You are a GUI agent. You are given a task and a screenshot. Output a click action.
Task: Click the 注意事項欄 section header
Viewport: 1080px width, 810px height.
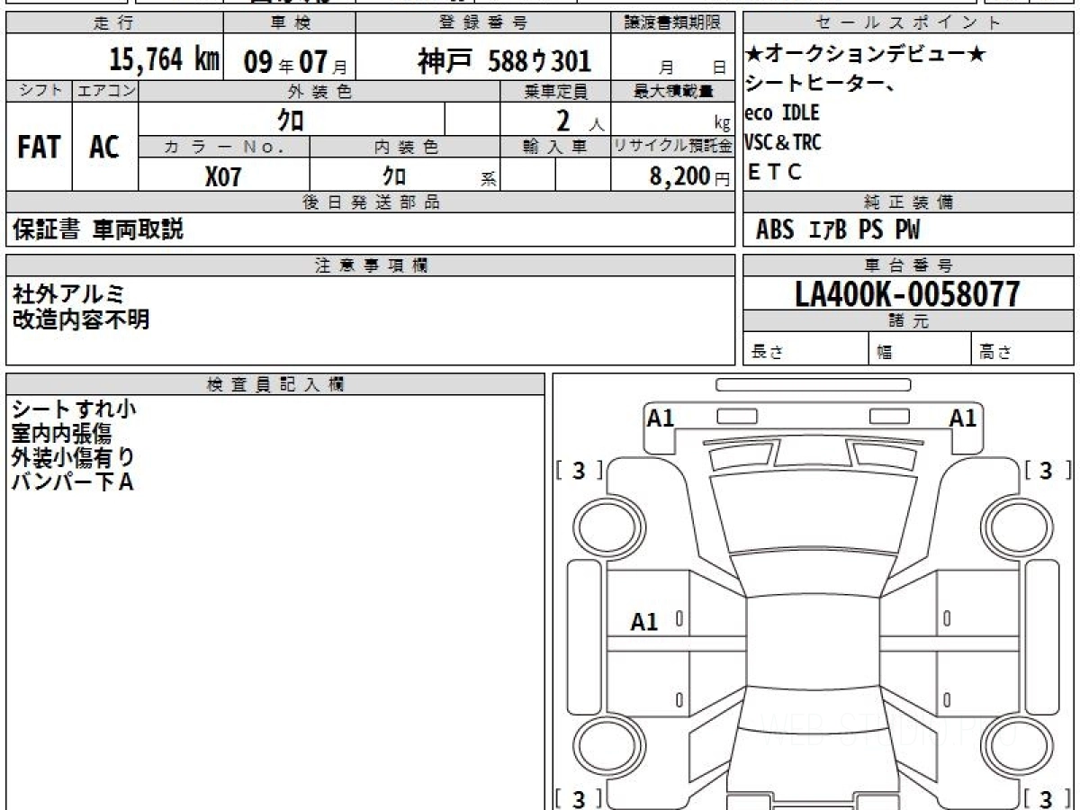tap(371, 265)
